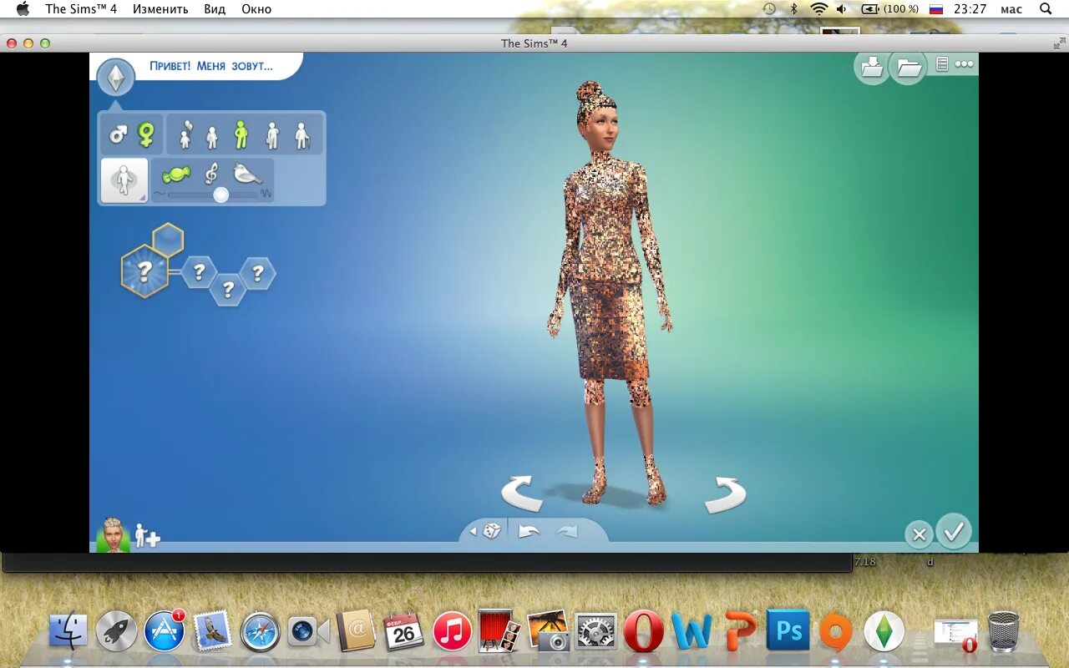This screenshot has width=1069, height=668.
Task: Open Origin from the Dock
Action: (x=836, y=632)
